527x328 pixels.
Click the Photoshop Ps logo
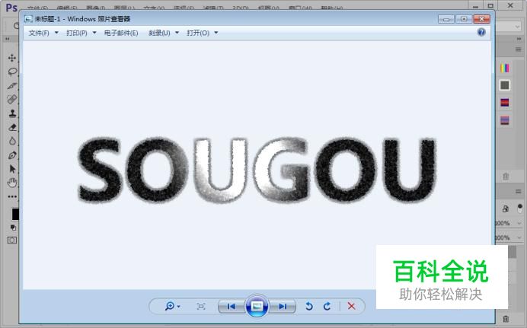[x=11, y=8]
